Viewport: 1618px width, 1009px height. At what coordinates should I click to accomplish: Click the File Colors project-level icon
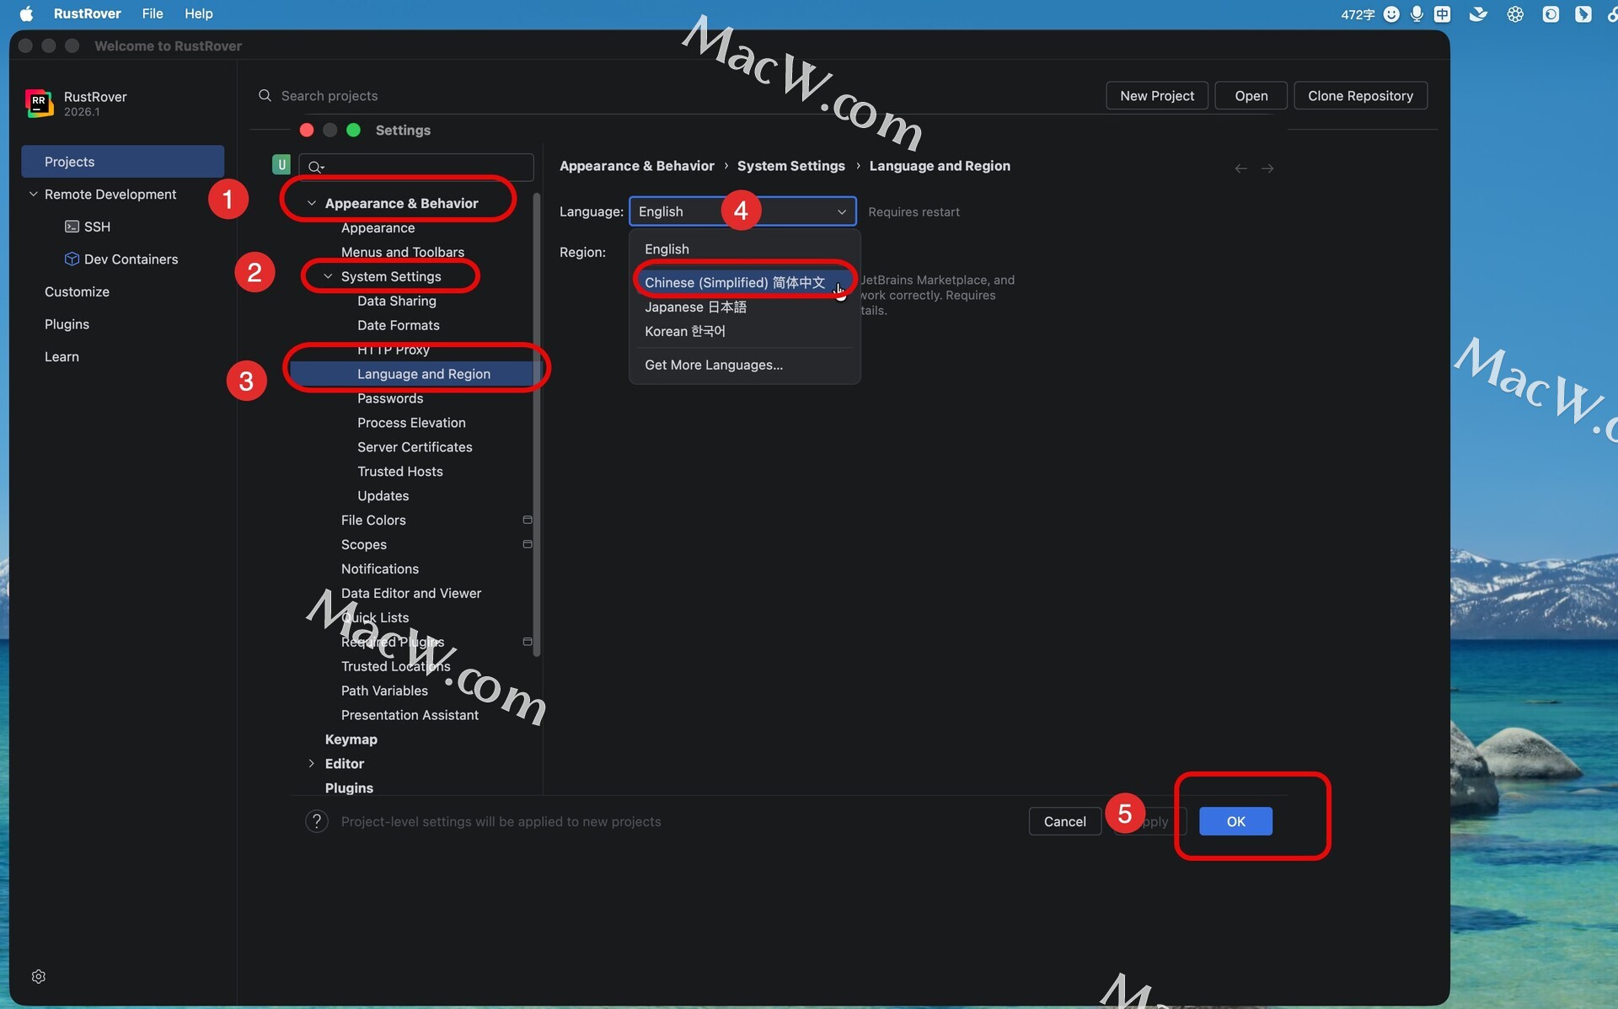coord(528,520)
